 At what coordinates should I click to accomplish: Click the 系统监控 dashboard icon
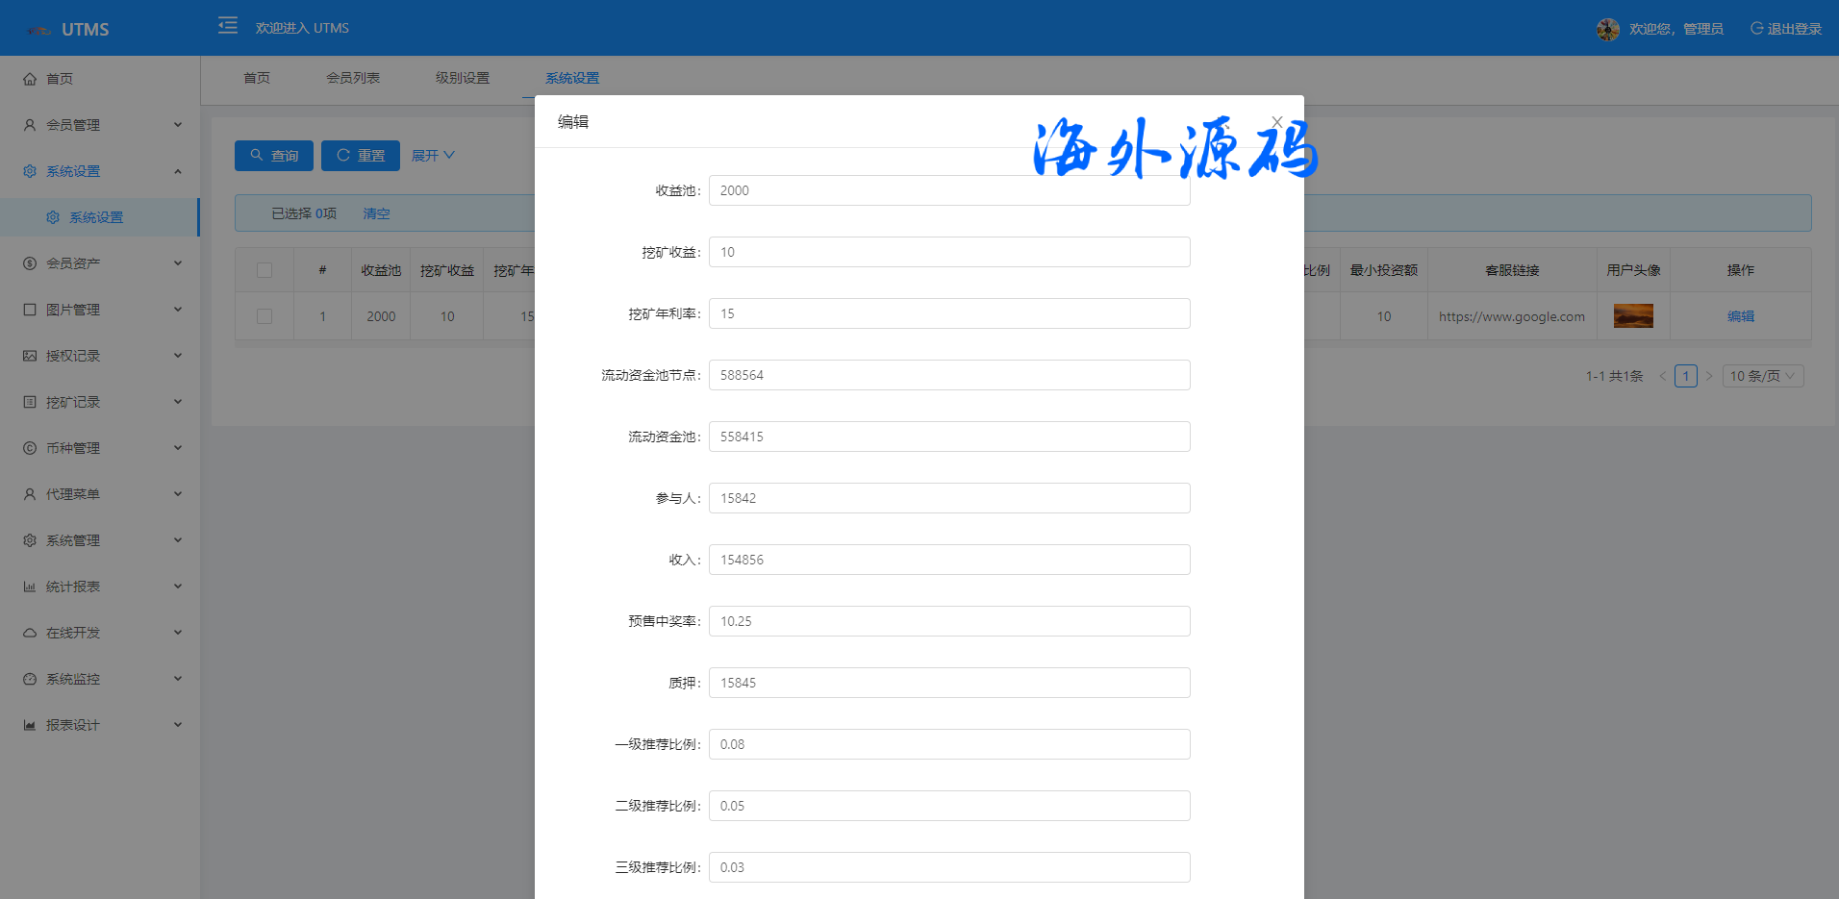[x=30, y=679]
